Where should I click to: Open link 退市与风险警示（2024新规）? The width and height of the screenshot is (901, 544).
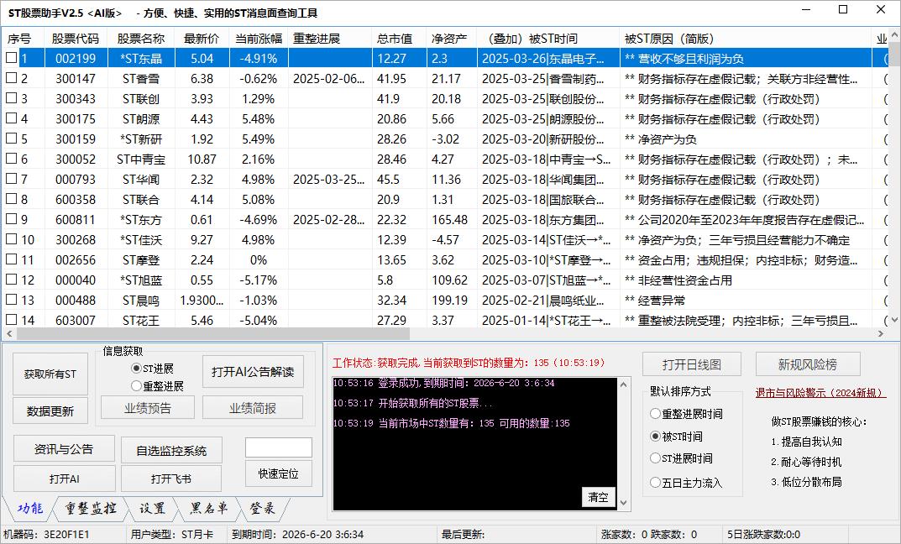820,393
